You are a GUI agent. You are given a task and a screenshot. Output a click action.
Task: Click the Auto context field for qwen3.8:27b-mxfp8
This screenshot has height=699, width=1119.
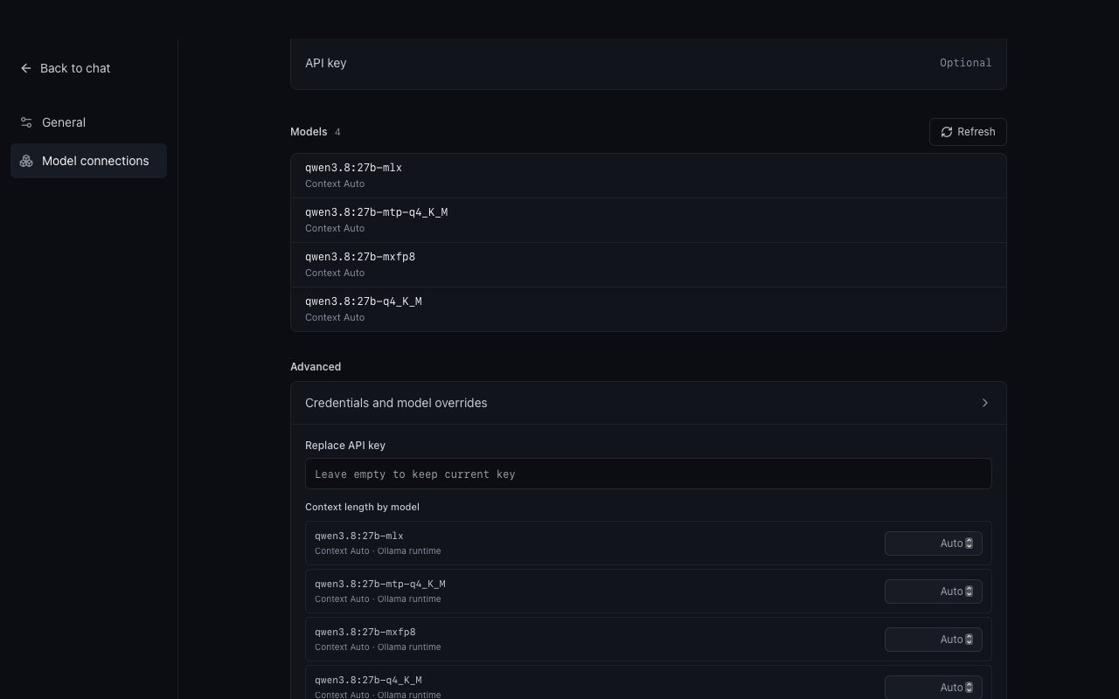pyautogui.click(x=934, y=640)
